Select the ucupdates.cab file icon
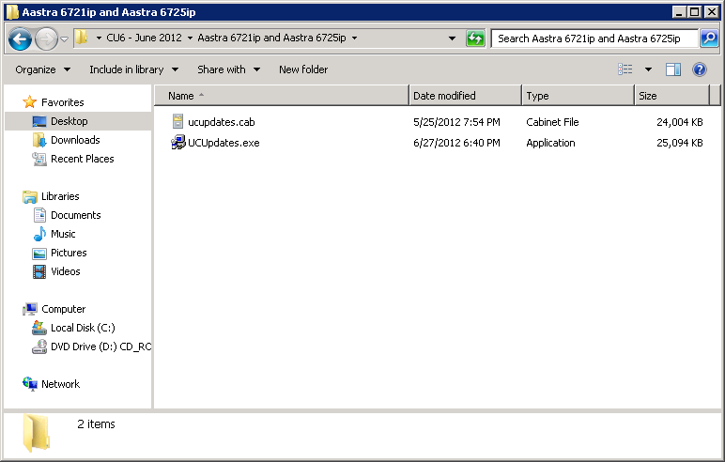725x462 pixels. pyautogui.click(x=178, y=122)
